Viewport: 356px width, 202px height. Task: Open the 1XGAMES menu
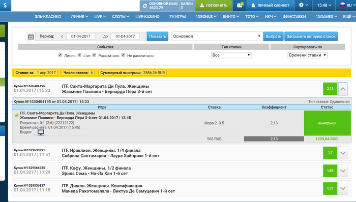pos(327,17)
